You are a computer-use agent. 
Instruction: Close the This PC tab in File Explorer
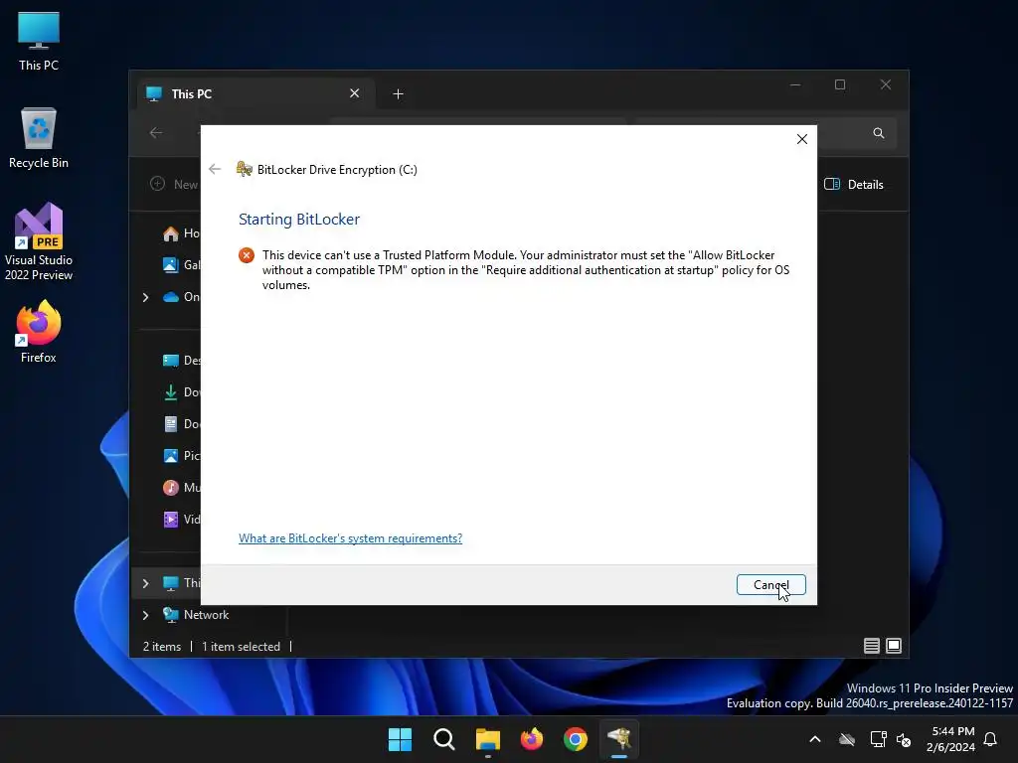coord(355,93)
